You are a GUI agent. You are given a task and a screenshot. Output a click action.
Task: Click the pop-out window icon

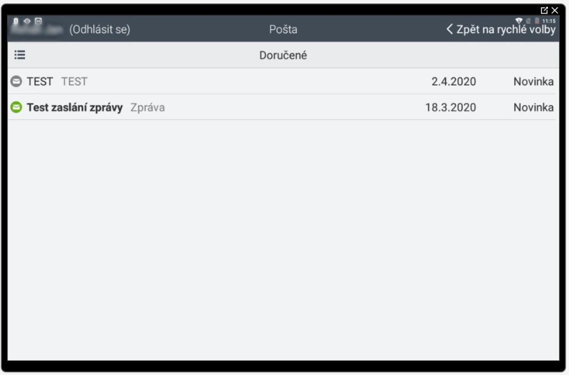(545, 10)
